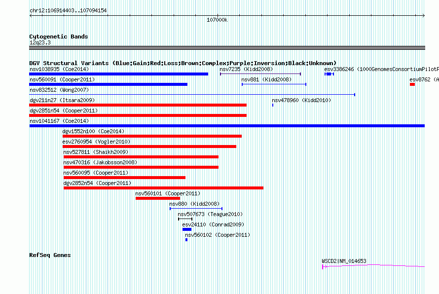Click the 107000k ruler position marker

click(x=217, y=20)
